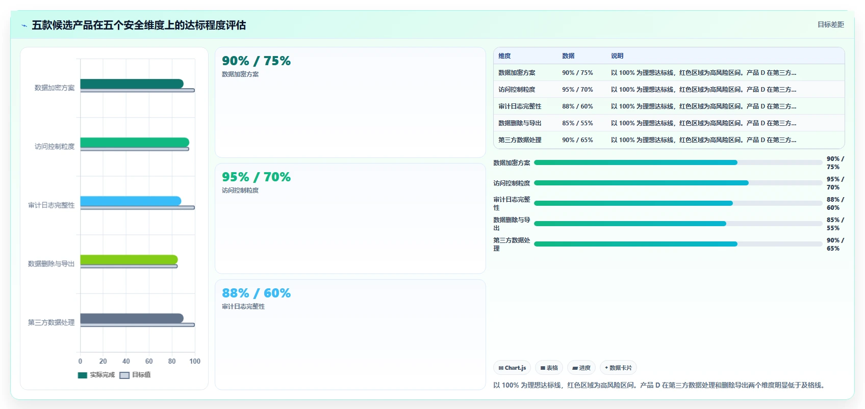The height and width of the screenshot is (409, 865).
Task: Click the lime green 数据删除与导出 chart bar
Action: (x=129, y=260)
